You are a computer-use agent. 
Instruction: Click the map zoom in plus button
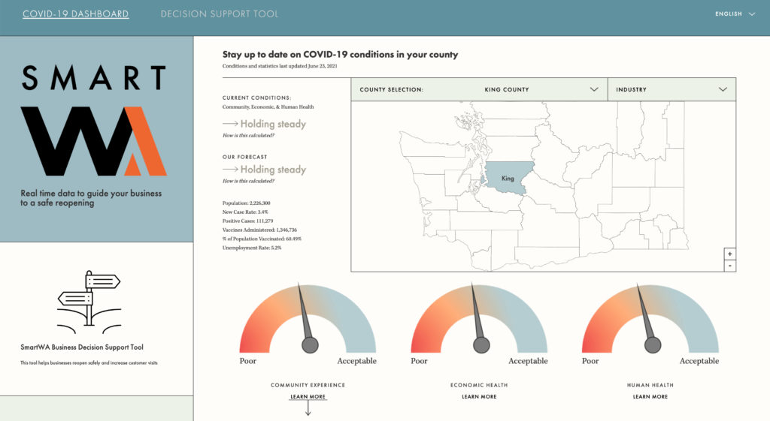tap(729, 254)
